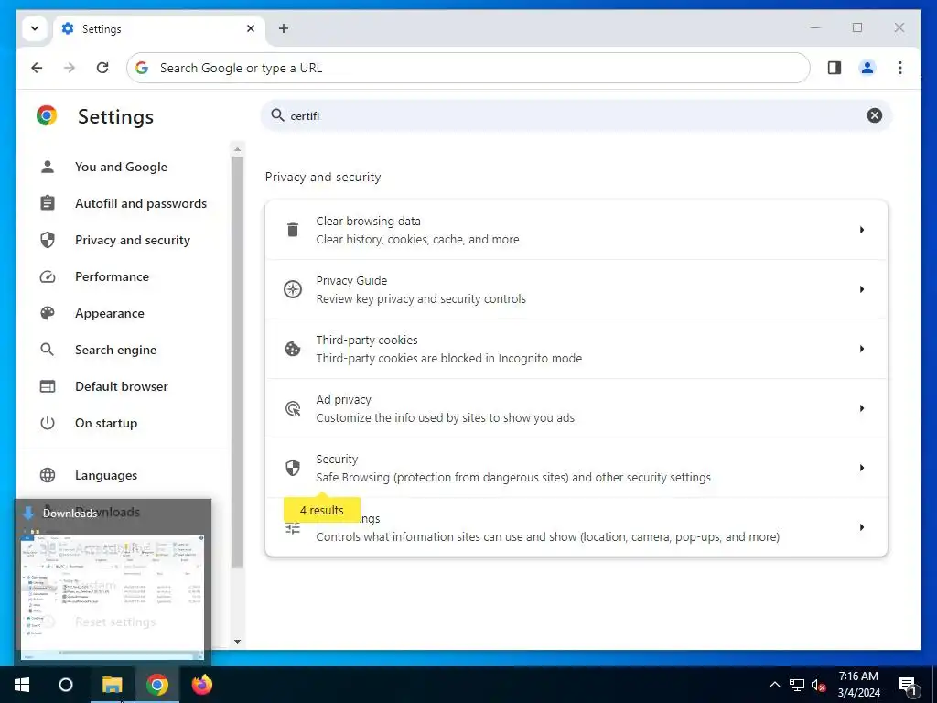Screen dimensions: 937x703
Task: Click Chrome icon in taskbar
Action: (157, 685)
